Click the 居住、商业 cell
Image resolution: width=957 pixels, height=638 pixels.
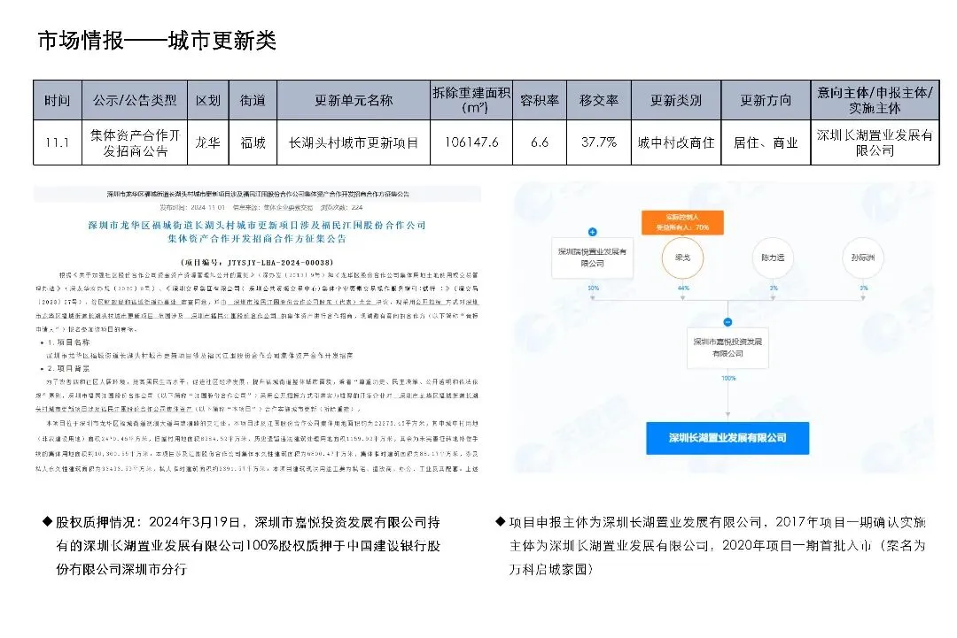tap(766, 142)
